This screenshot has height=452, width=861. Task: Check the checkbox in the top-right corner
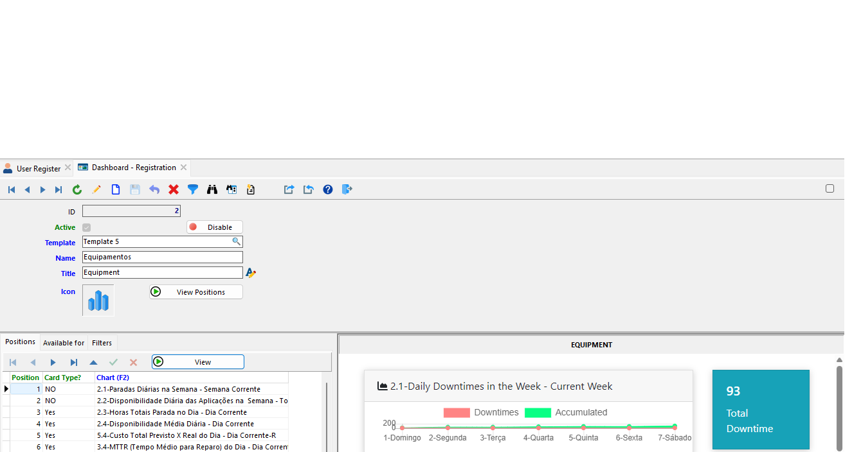coord(829,188)
